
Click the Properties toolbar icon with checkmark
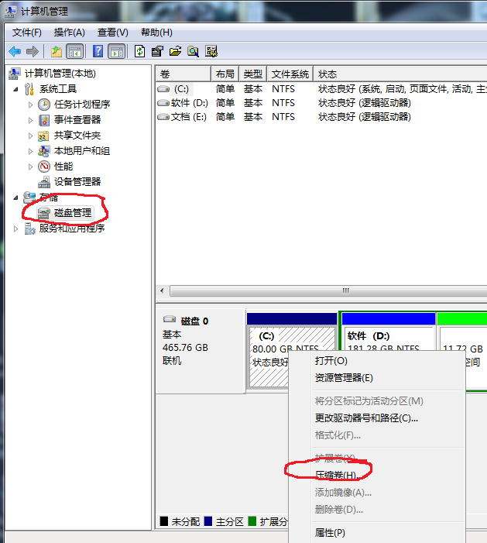coord(157,52)
